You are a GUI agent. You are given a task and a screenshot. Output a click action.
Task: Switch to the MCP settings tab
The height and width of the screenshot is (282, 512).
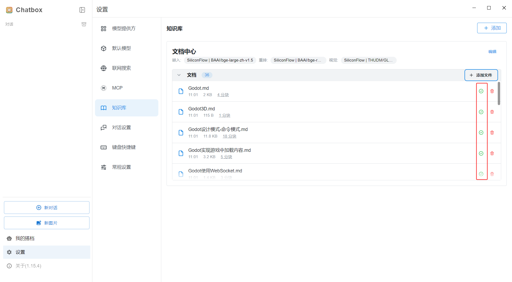(117, 88)
